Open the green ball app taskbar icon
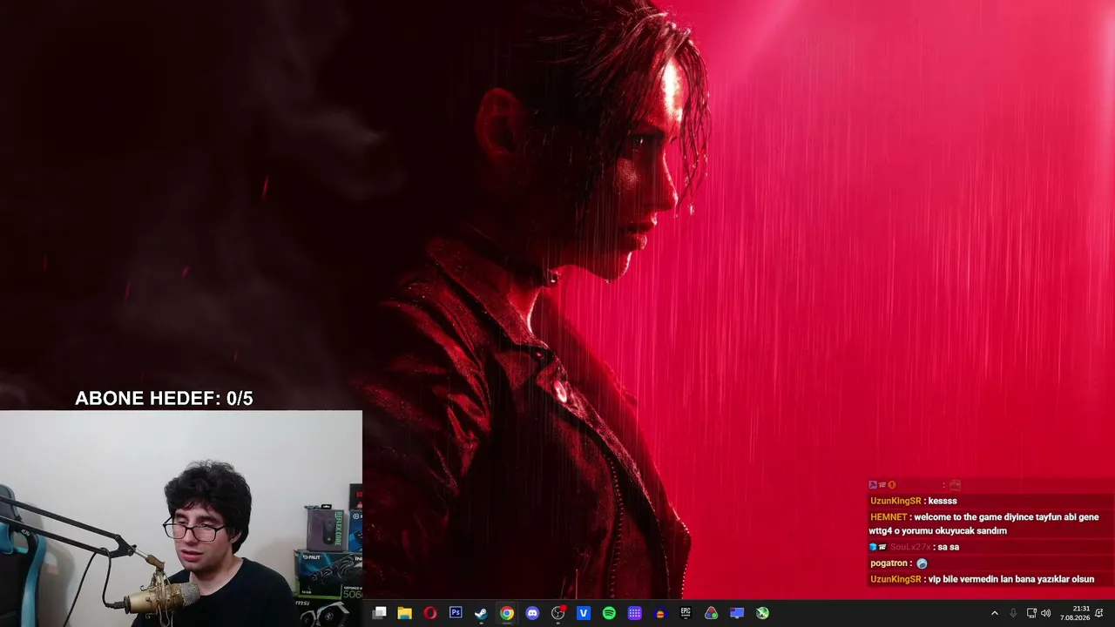The height and width of the screenshot is (627, 1115). (x=762, y=613)
